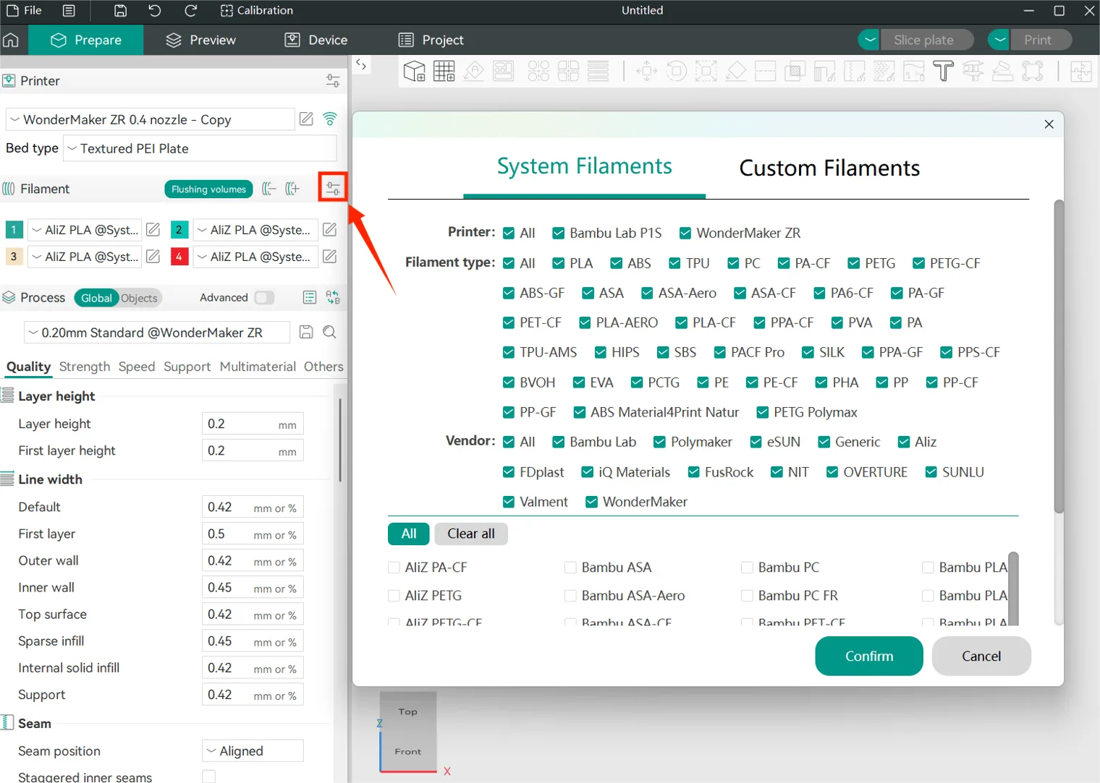The width and height of the screenshot is (1100, 783).
Task: Toggle the SUNLU vendor checkbox
Action: 931,472
